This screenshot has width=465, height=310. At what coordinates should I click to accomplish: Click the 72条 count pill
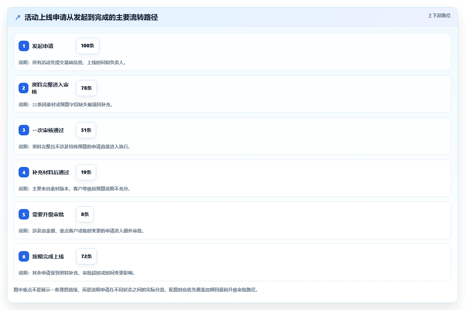coord(86,256)
